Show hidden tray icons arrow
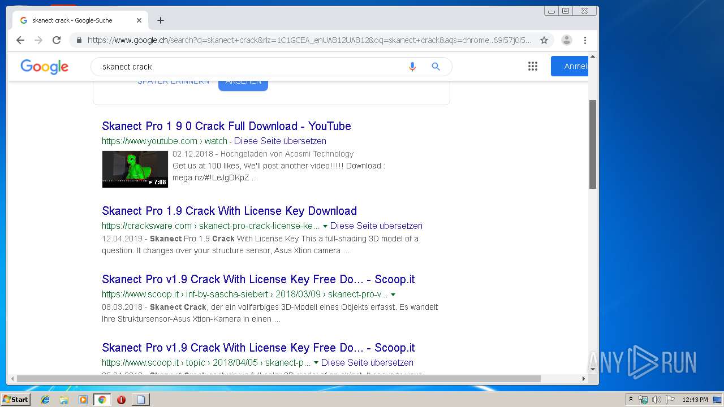Image resolution: width=724 pixels, height=407 pixels. coord(631,400)
